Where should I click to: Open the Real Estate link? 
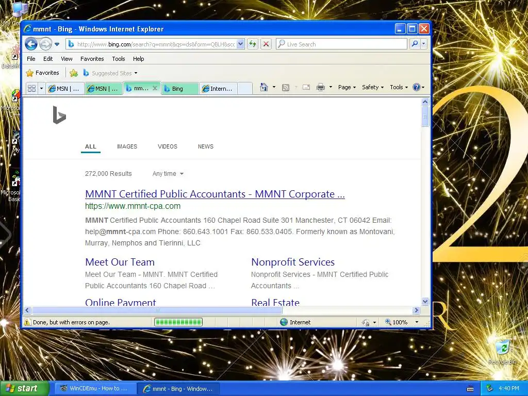point(275,302)
